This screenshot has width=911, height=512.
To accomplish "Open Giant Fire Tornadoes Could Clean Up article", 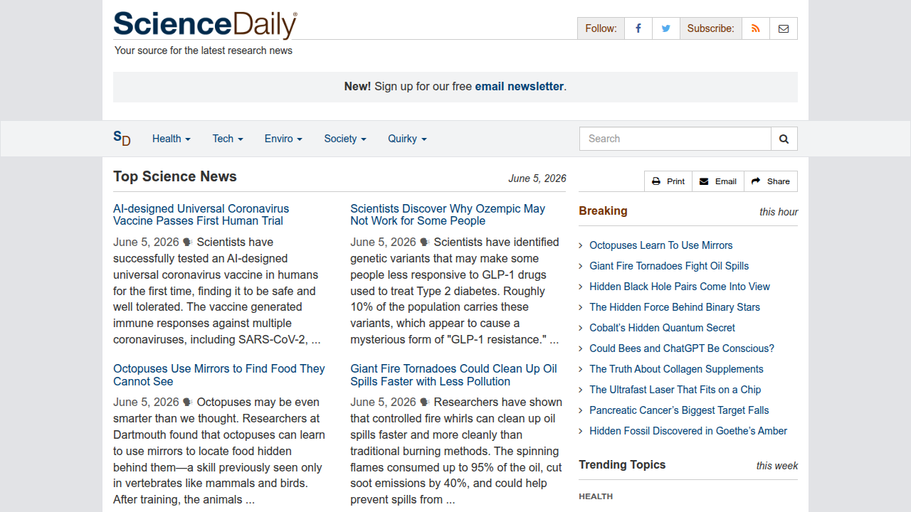I will click(x=453, y=375).
